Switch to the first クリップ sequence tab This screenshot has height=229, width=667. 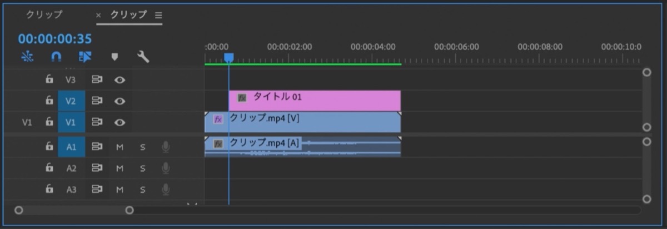click(44, 15)
